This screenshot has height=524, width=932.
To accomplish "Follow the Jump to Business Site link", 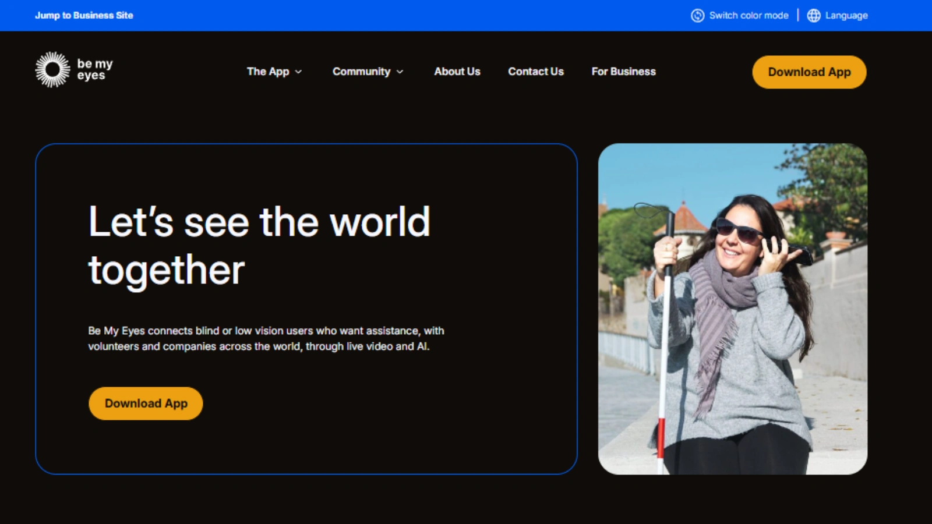I will point(84,16).
